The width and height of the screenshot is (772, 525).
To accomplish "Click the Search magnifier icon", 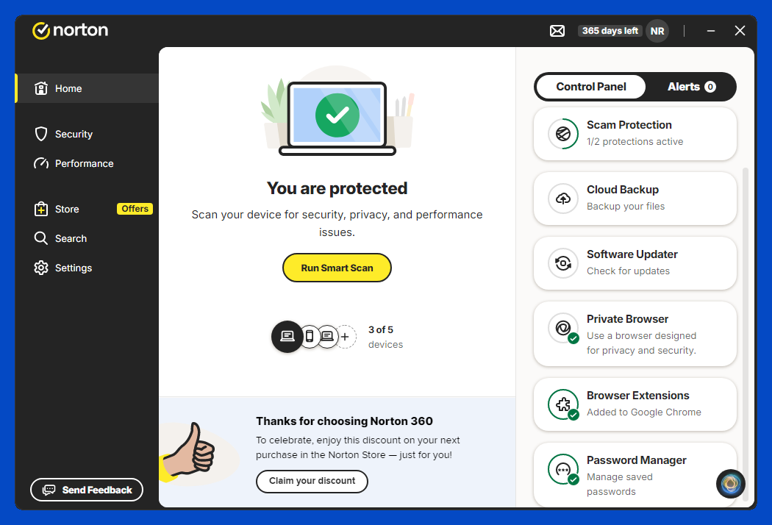I will [41, 238].
